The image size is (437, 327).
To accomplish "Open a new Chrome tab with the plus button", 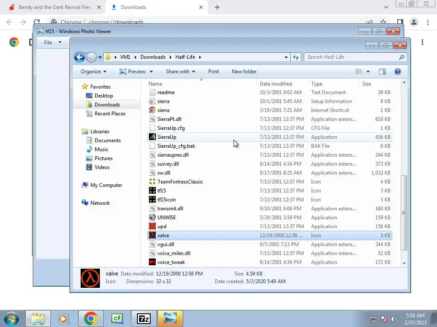I will click(x=217, y=7).
